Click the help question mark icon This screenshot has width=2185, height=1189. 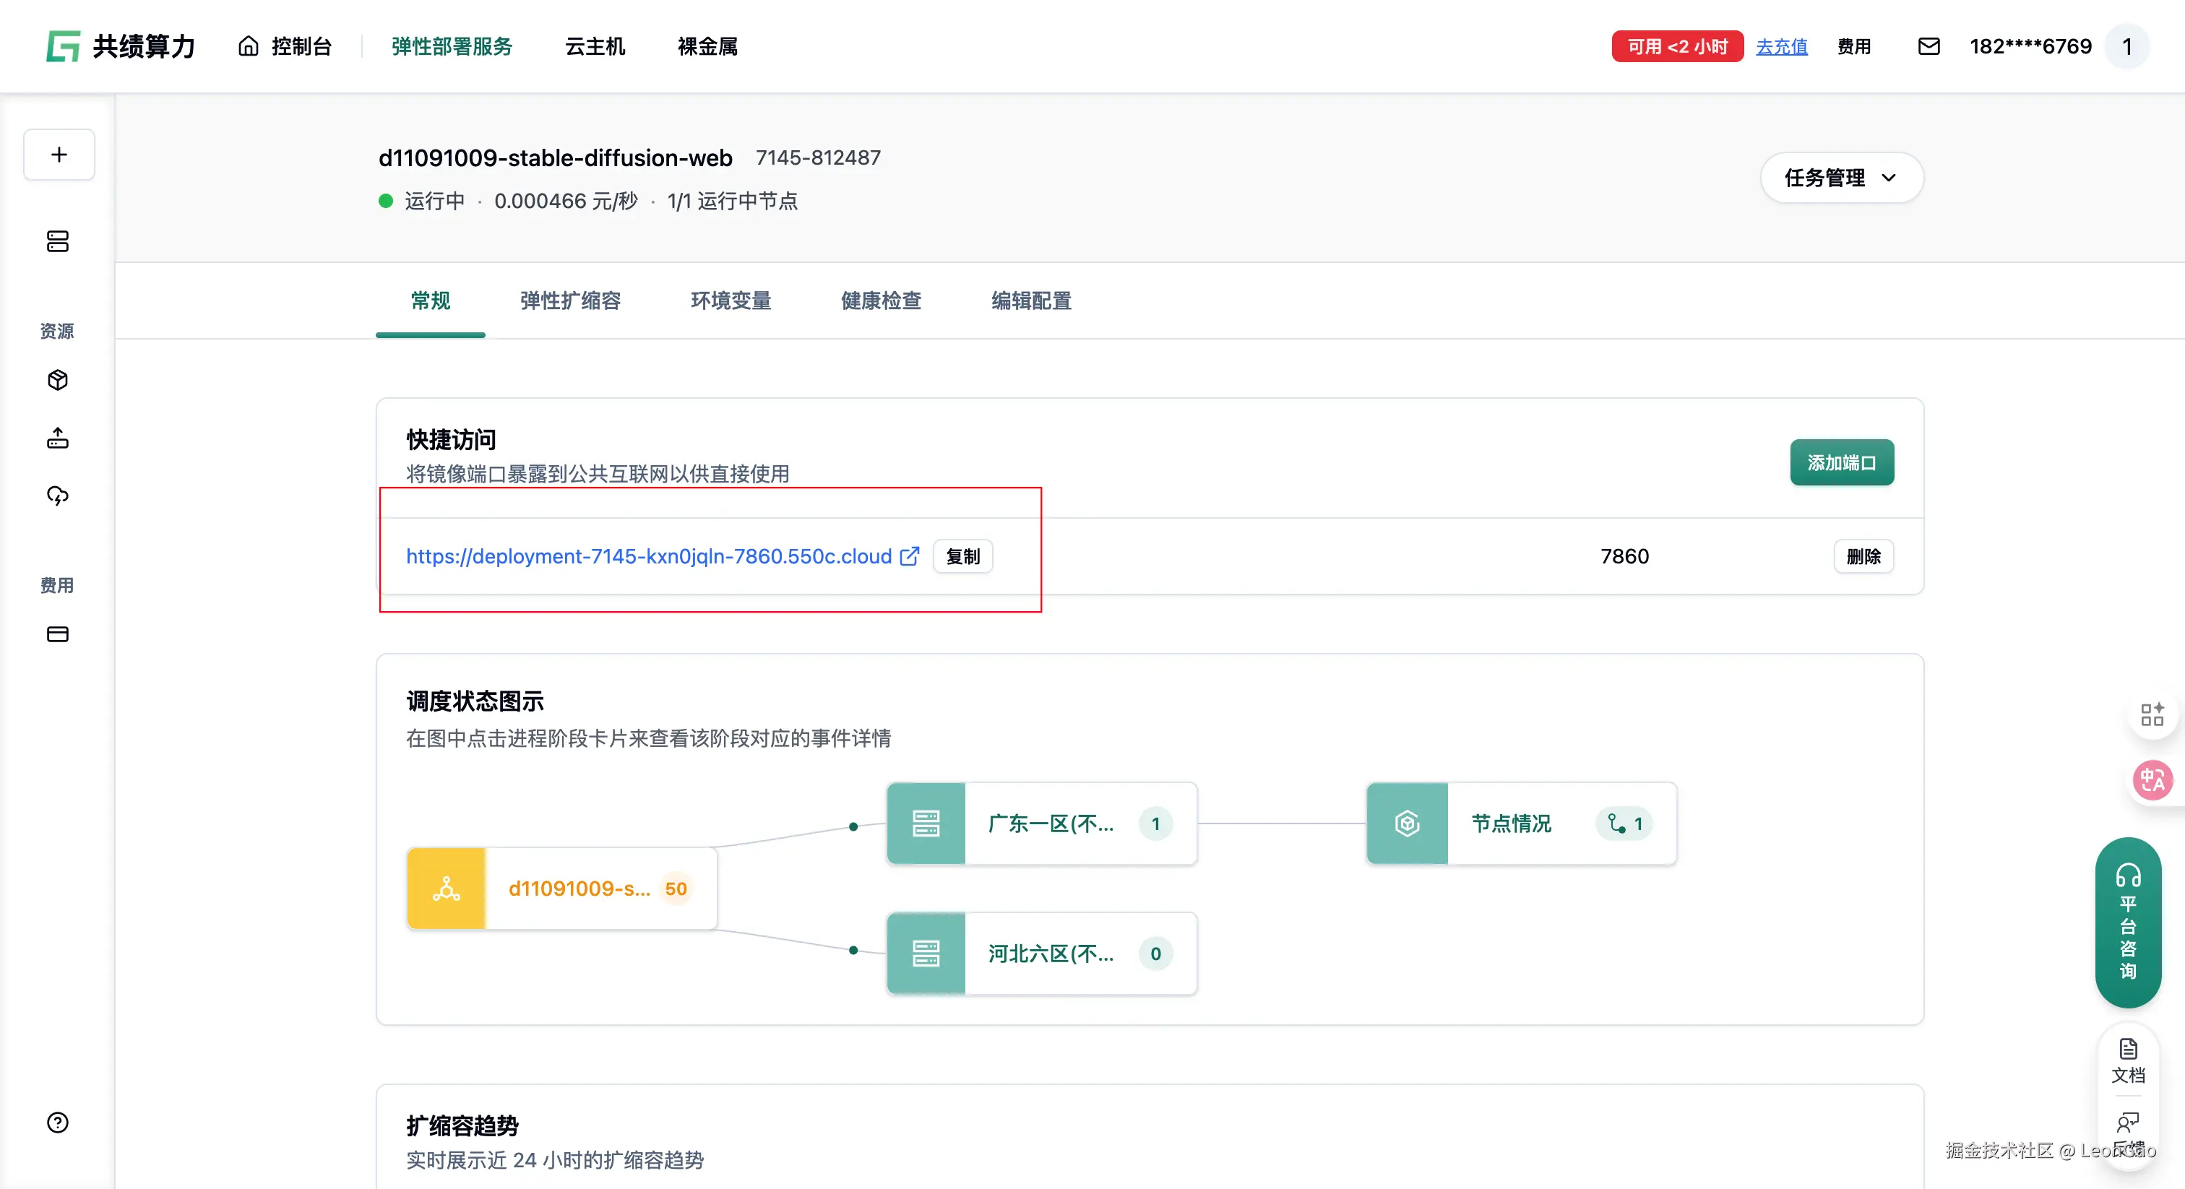(58, 1122)
